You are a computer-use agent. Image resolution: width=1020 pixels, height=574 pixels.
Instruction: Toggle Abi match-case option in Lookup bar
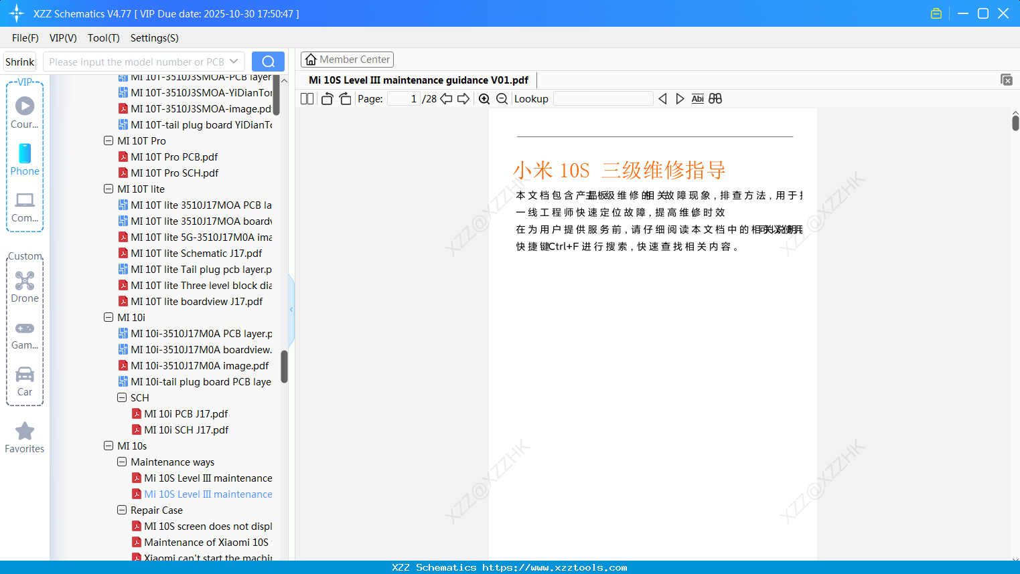coord(698,98)
